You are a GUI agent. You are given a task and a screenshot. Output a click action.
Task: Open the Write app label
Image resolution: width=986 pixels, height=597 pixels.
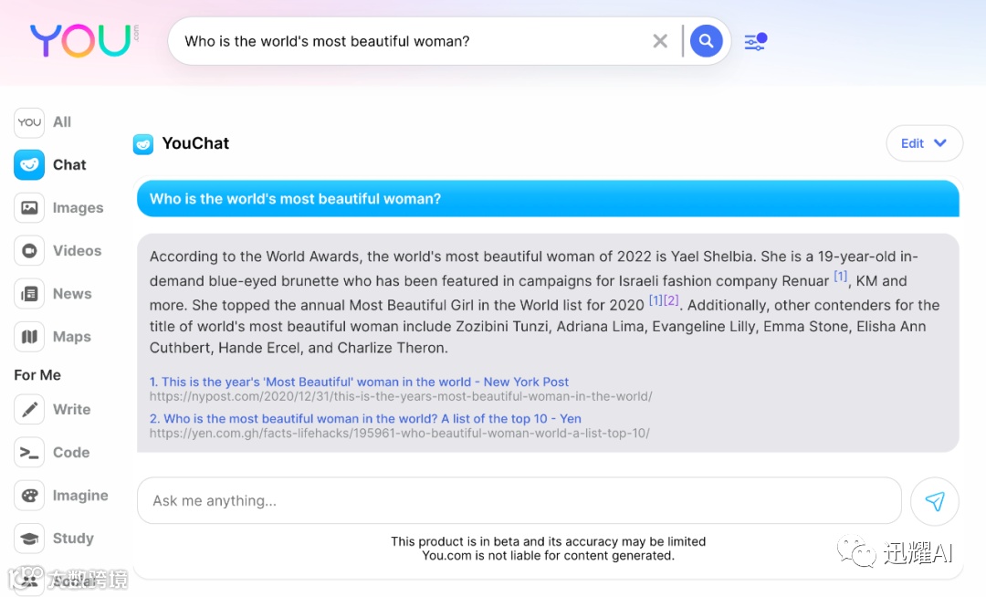click(72, 410)
